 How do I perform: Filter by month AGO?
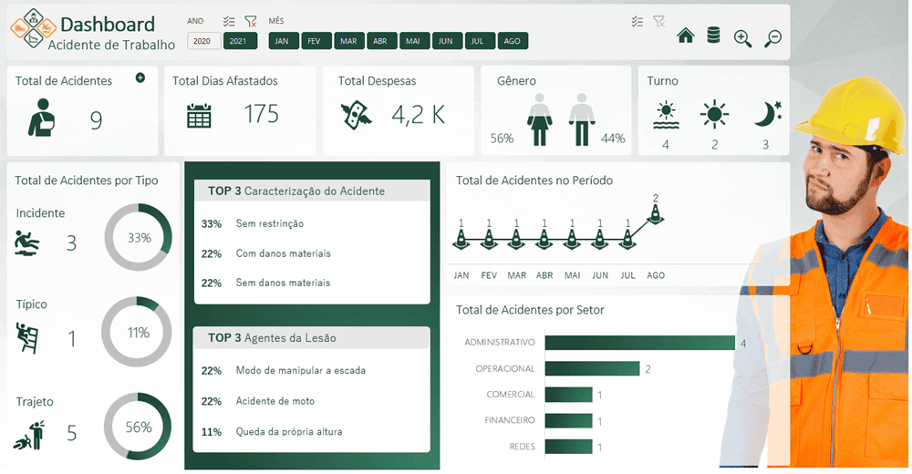tap(513, 41)
